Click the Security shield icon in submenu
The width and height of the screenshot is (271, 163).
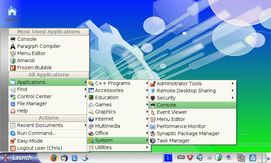(x=153, y=98)
